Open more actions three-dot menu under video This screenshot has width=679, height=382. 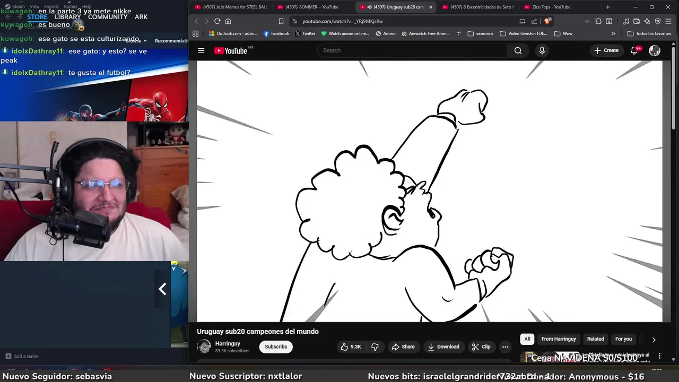coord(505,346)
